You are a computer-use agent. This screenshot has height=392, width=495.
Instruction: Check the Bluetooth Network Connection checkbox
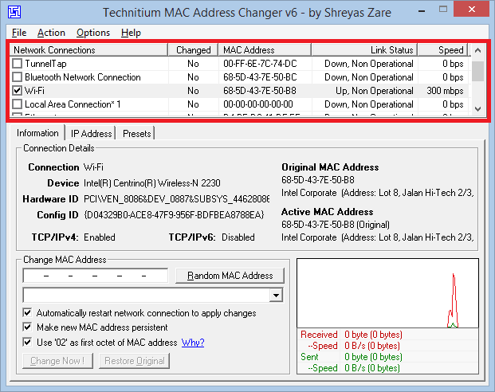point(17,77)
